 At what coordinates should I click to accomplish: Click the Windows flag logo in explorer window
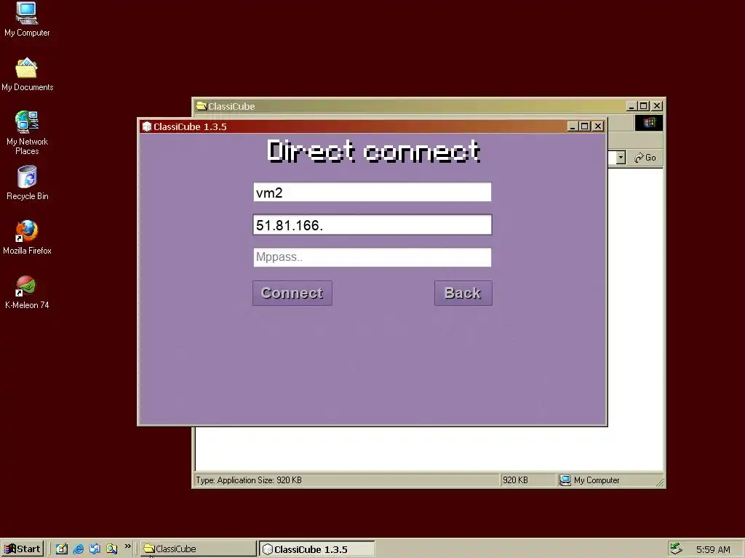pos(648,123)
